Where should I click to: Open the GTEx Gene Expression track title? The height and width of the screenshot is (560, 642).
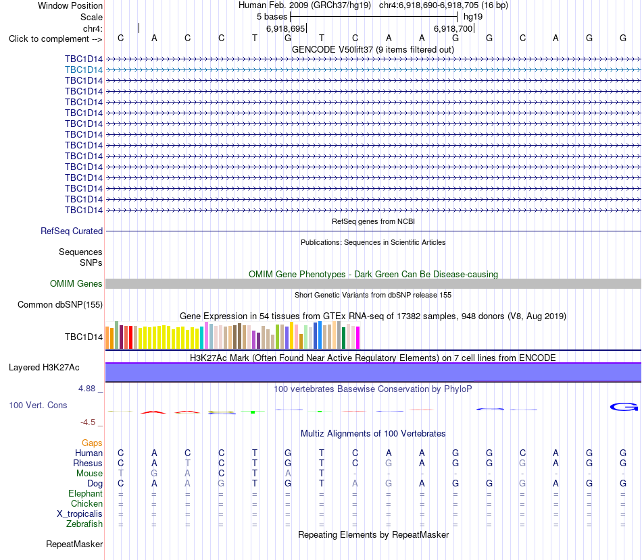pos(373,316)
